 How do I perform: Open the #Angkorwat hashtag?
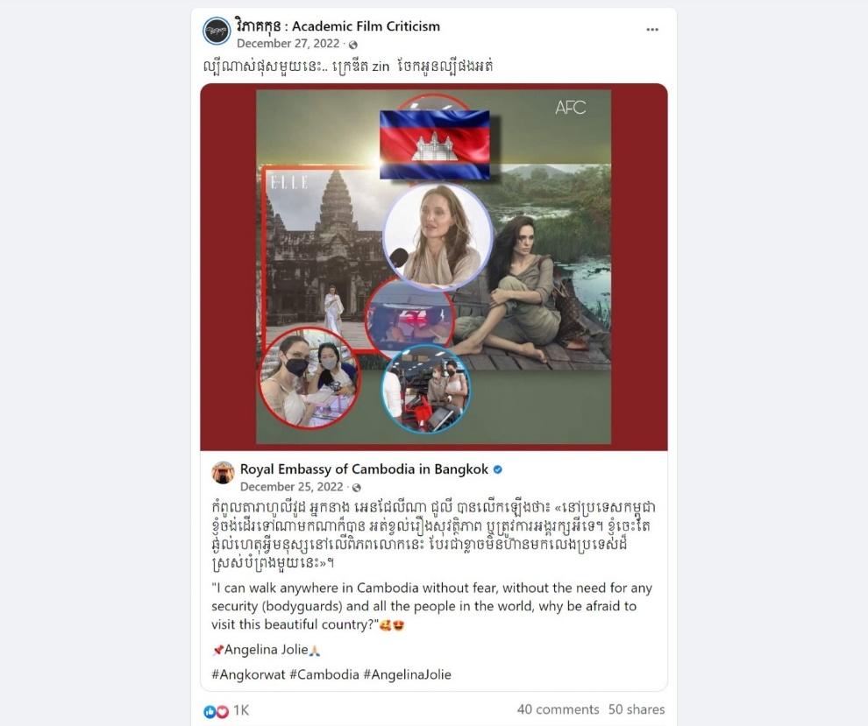248,674
